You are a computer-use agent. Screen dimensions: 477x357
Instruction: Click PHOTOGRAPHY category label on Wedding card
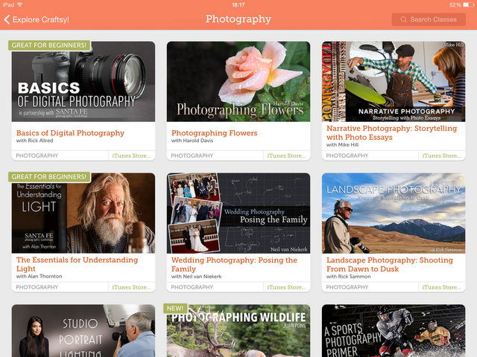[x=192, y=287]
